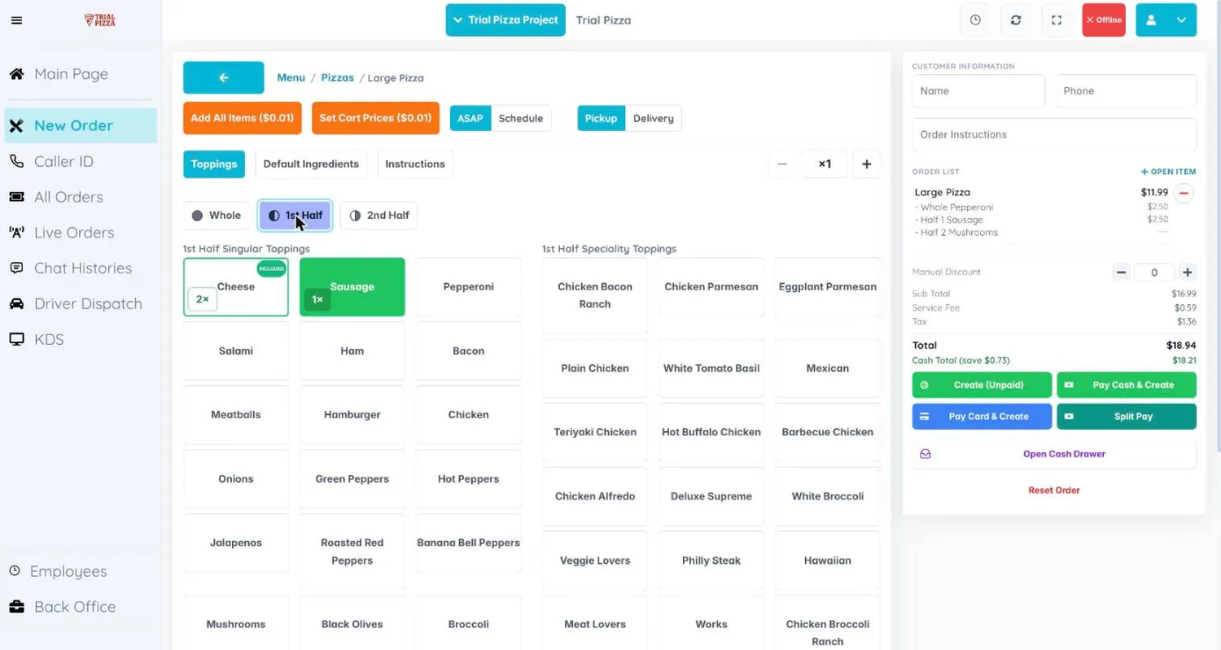
Task: Open Live Orders in sidebar
Action: pos(79,233)
